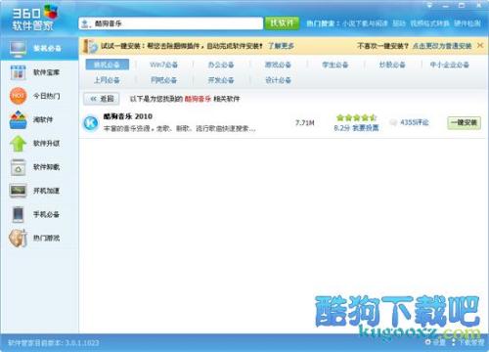Click the 硬件检测 hot search link

click(x=467, y=23)
